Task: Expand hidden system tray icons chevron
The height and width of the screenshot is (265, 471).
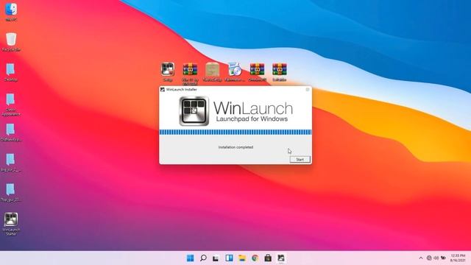Action: click(421, 258)
